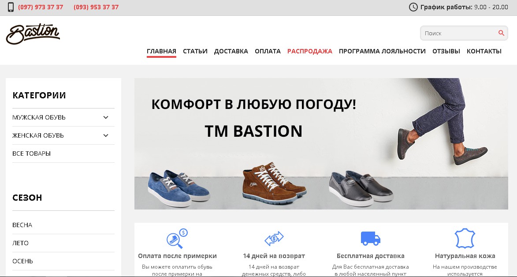Expand the Мужская обувь category chevron
This screenshot has height=277, width=517.
click(106, 117)
